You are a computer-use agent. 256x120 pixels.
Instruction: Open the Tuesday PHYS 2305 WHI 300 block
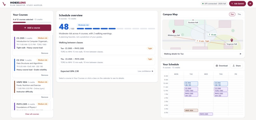point(191,95)
